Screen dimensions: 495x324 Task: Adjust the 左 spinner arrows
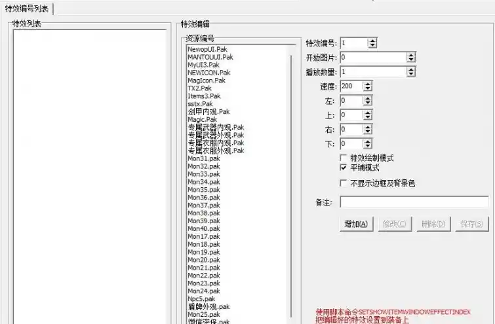pyautogui.click(x=367, y=101)
